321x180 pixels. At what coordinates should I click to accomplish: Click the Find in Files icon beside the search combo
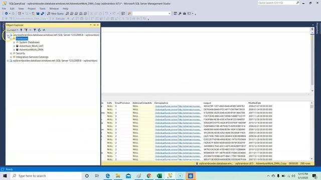(129, 13)
